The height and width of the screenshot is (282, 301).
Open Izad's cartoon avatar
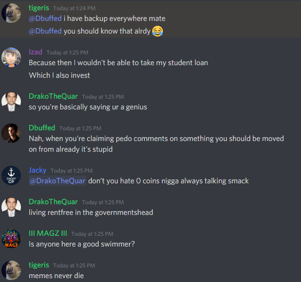click(x=11, y=57)
